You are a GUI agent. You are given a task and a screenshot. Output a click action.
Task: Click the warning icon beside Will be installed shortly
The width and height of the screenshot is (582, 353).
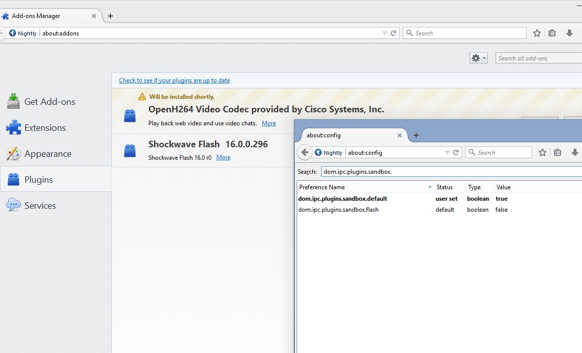click(142, 97)
